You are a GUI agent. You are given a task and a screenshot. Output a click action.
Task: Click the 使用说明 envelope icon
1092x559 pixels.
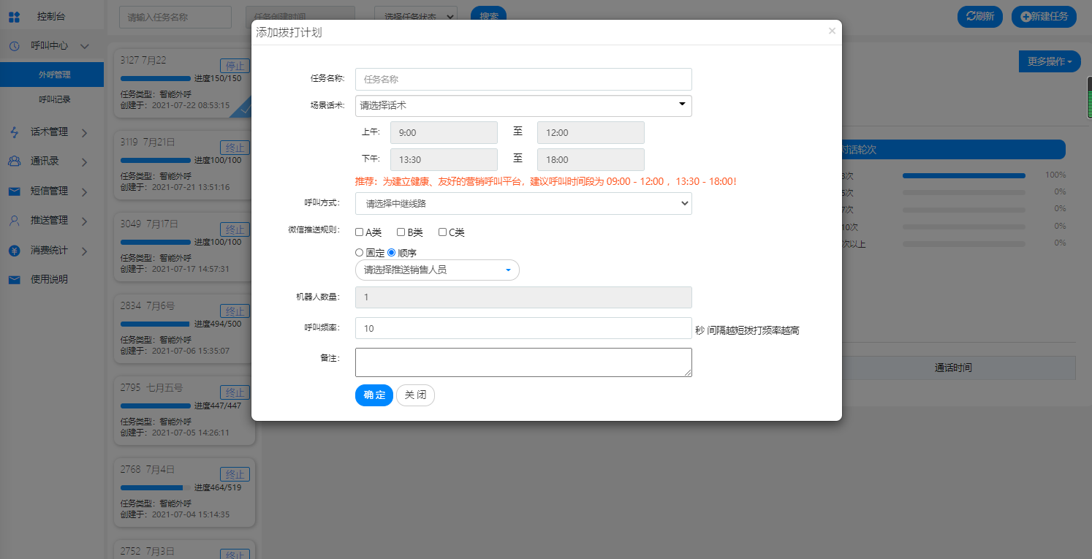pos(14,280)
